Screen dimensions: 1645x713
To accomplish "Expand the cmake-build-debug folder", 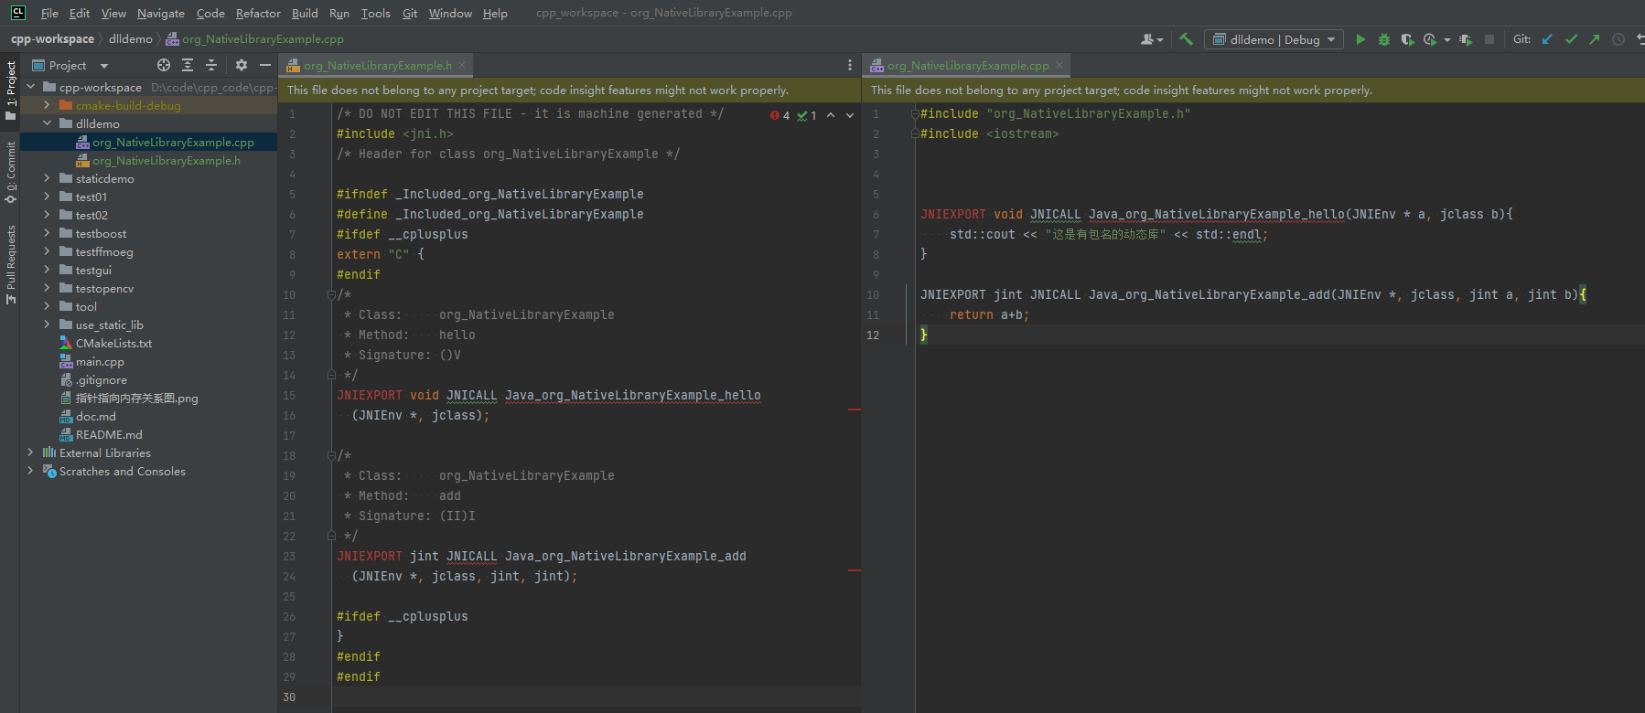I will click(x=47, y=105).
